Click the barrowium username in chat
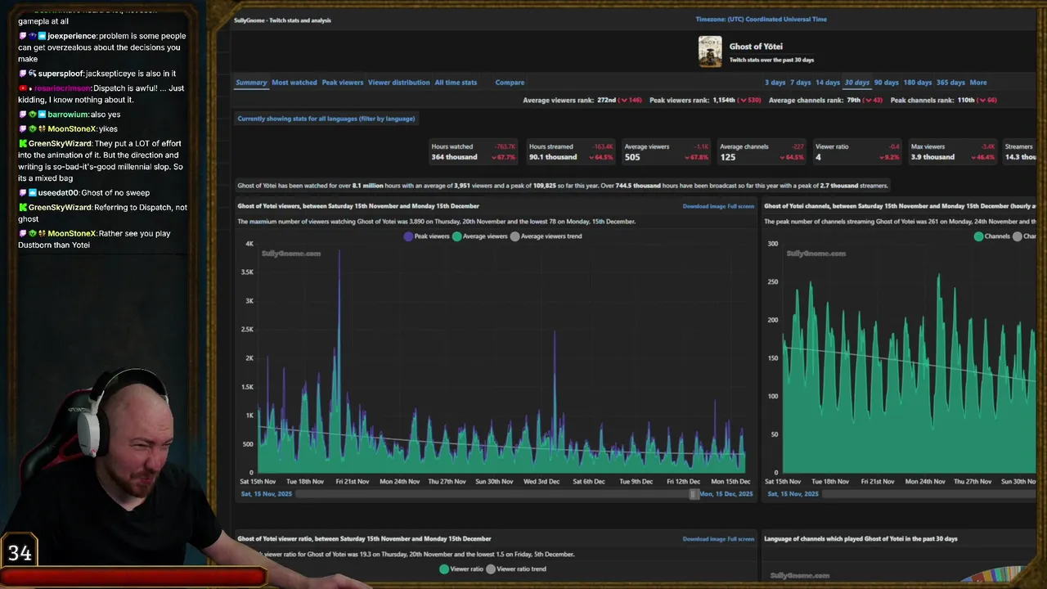Viewport: 1047px width, 589px height. point(67,115)
